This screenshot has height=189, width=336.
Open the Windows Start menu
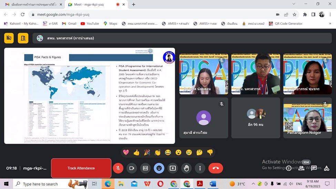point(6,184)
